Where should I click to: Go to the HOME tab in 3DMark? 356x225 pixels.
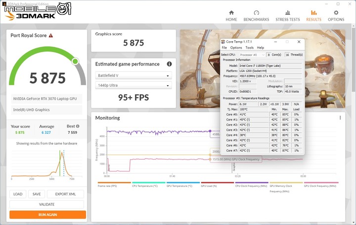click(231, 16)
